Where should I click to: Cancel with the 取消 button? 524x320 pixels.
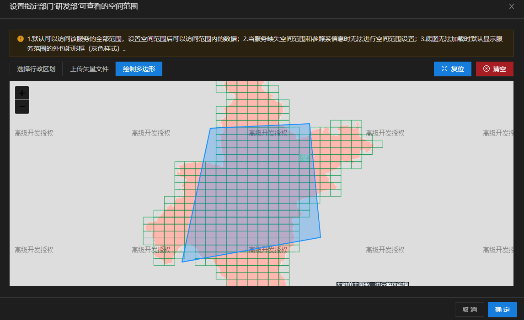tap(469, 310)
